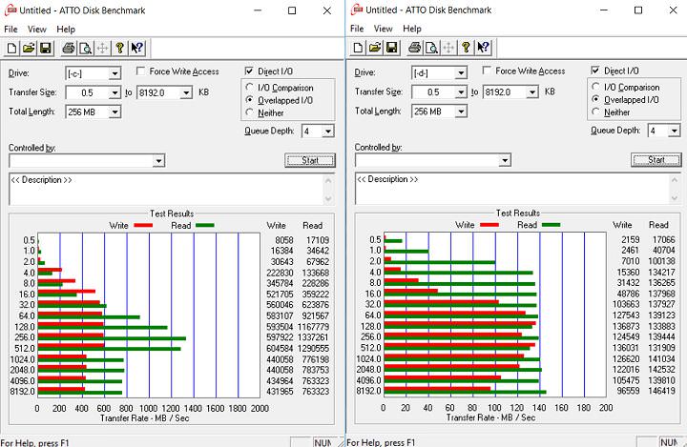Select Neither radio option in right window
Viewport: 687px width, 447px height.
(596, 112)
